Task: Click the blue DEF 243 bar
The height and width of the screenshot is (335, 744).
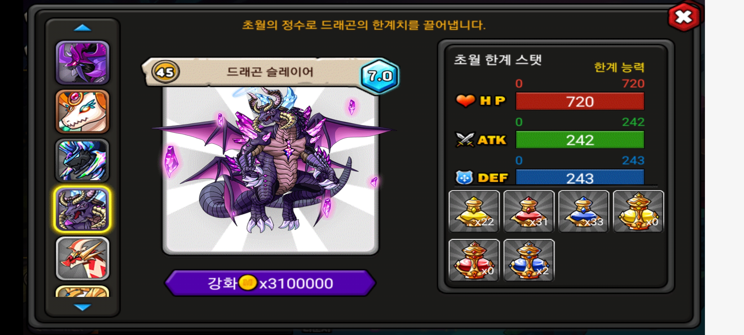Action: (580, 177)
